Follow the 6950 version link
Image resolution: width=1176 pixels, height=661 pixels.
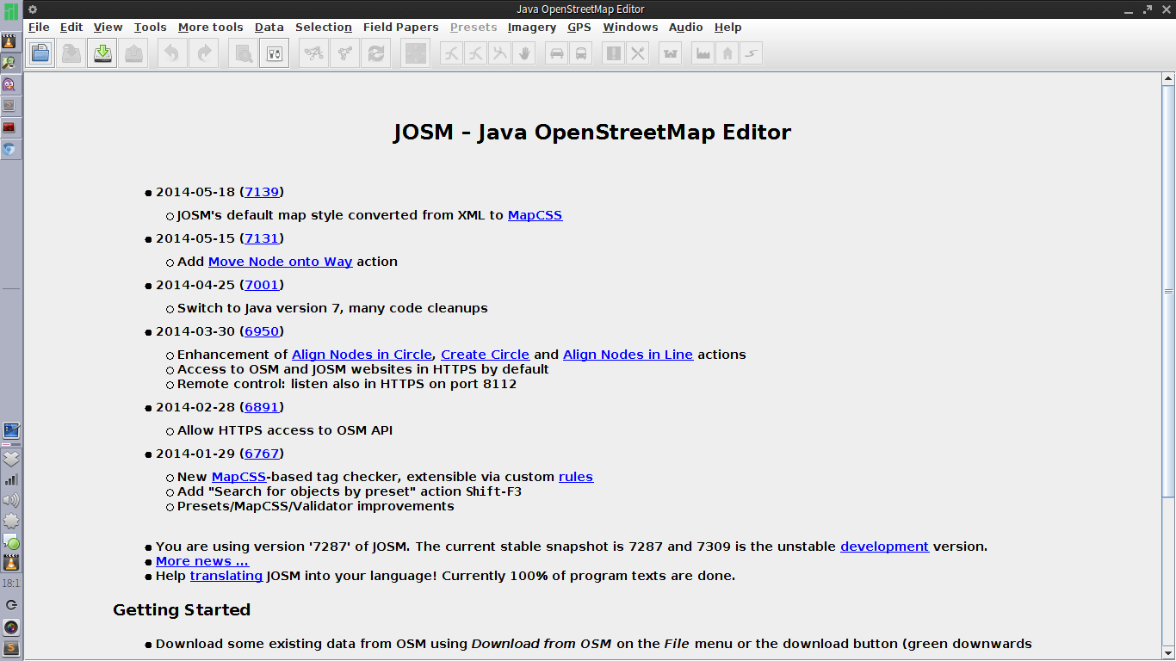point(262,331)
